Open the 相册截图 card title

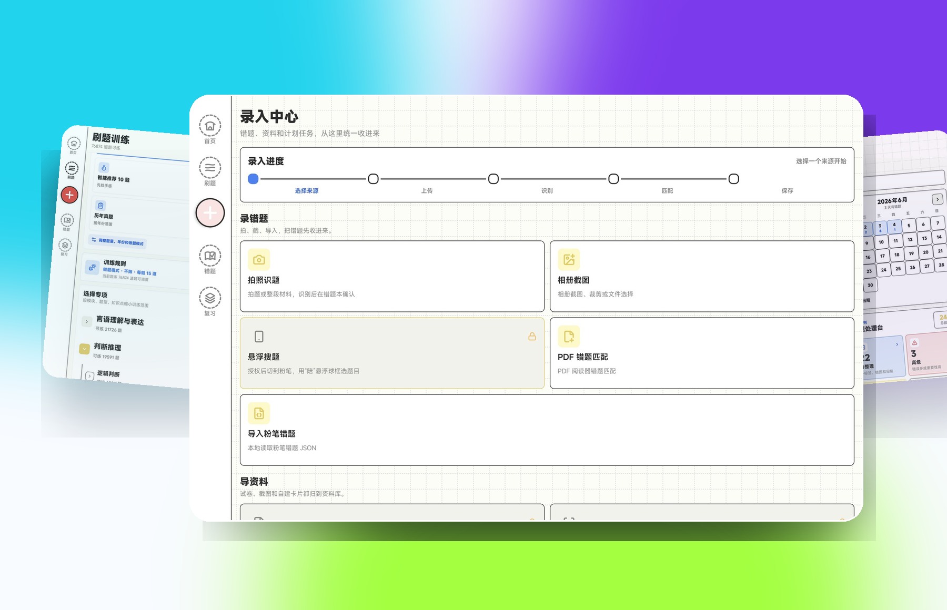[x=573, y=280]
